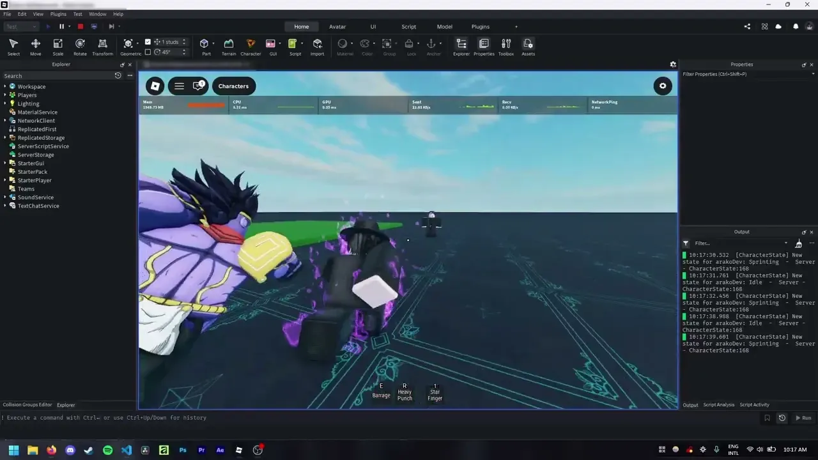Click the command bar bookmark icon
Viewport: 818px width, 460px height.
point(768,418)
